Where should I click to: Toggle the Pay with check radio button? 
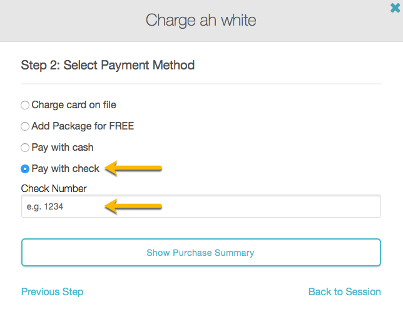[25, 169]
